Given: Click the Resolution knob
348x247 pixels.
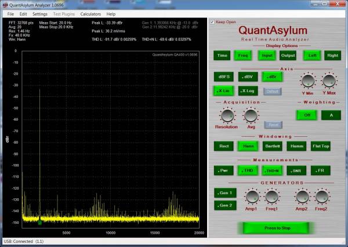Looking at the screenshot, I should tap(227, 115).
